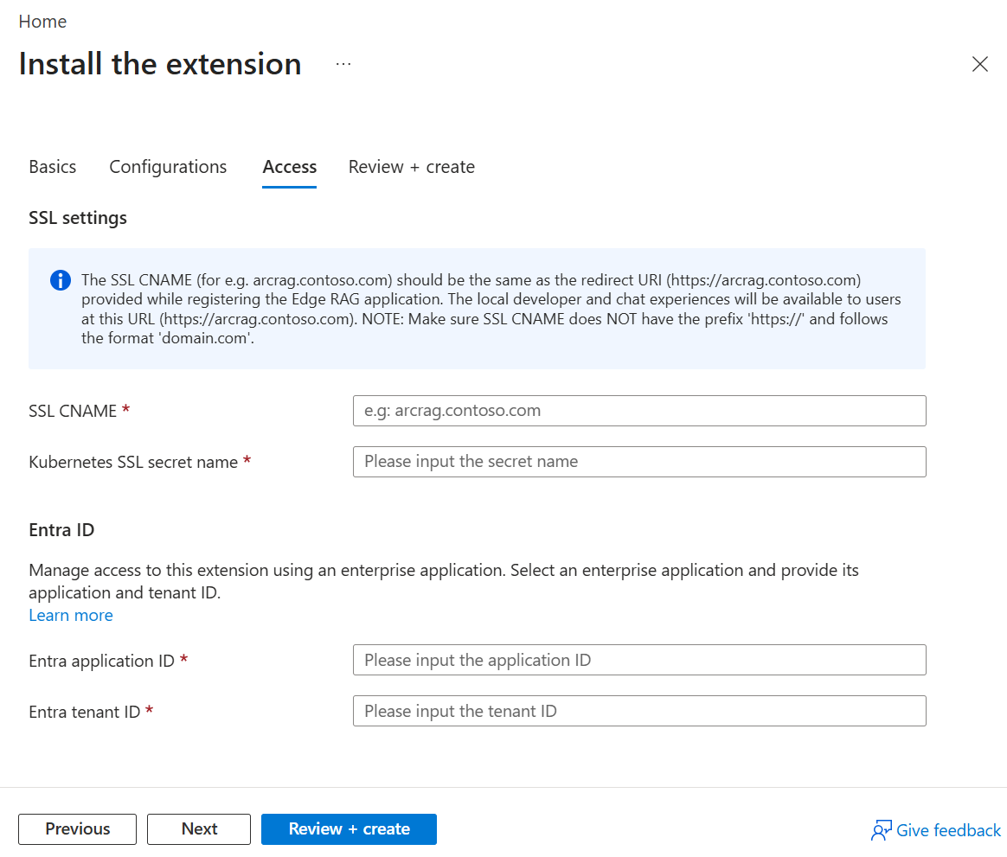1007x857 pixels.
Task: Focus the Entra tenant ID field
Action: point(639,711)
